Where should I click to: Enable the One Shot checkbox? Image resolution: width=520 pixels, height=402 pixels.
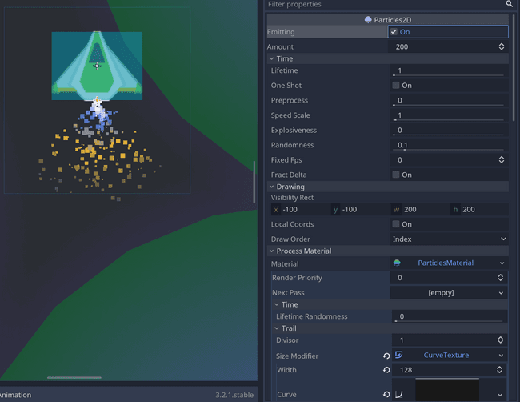tap(396, 86)
